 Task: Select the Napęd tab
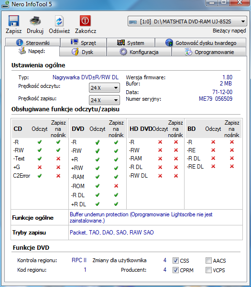point(32,51)
